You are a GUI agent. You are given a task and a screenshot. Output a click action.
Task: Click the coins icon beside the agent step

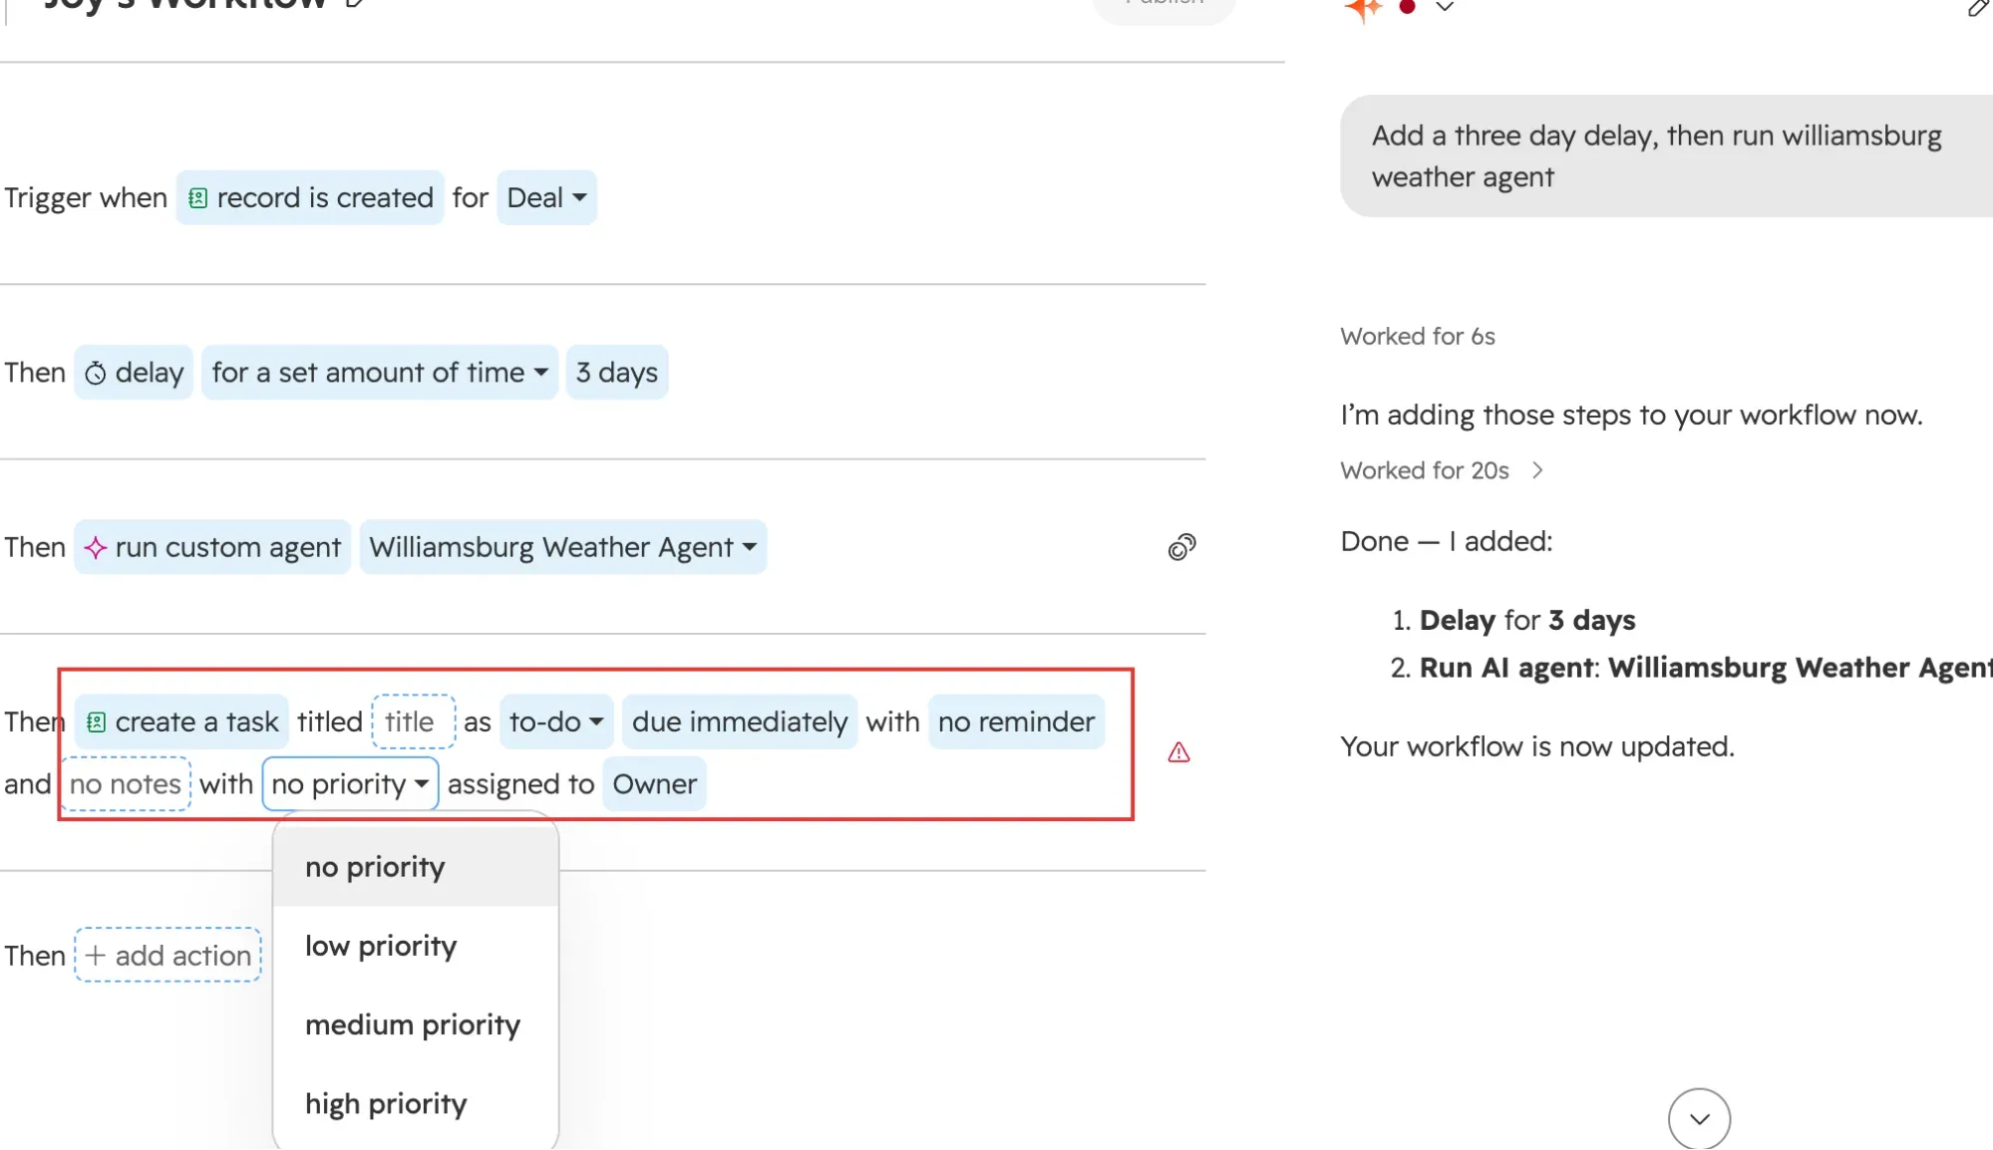(x=1181, y=547)
